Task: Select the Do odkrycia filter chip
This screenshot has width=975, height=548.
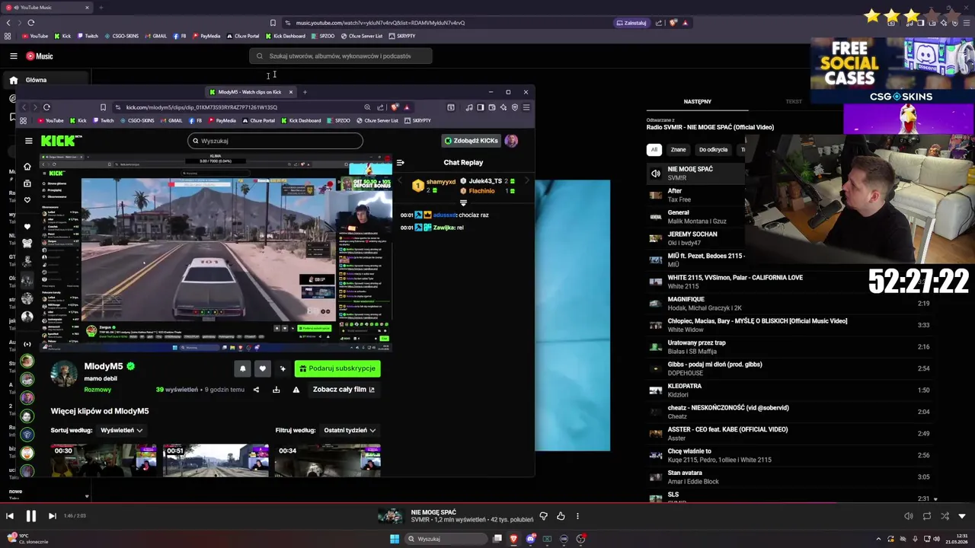Action: tap(713, 150)
